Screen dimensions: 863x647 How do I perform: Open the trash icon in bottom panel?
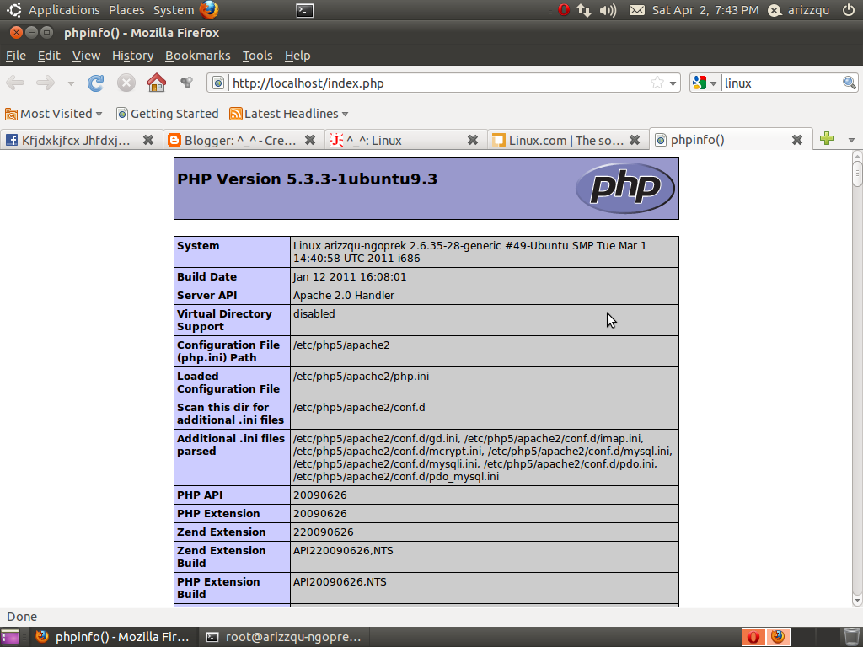pos(851,637)
